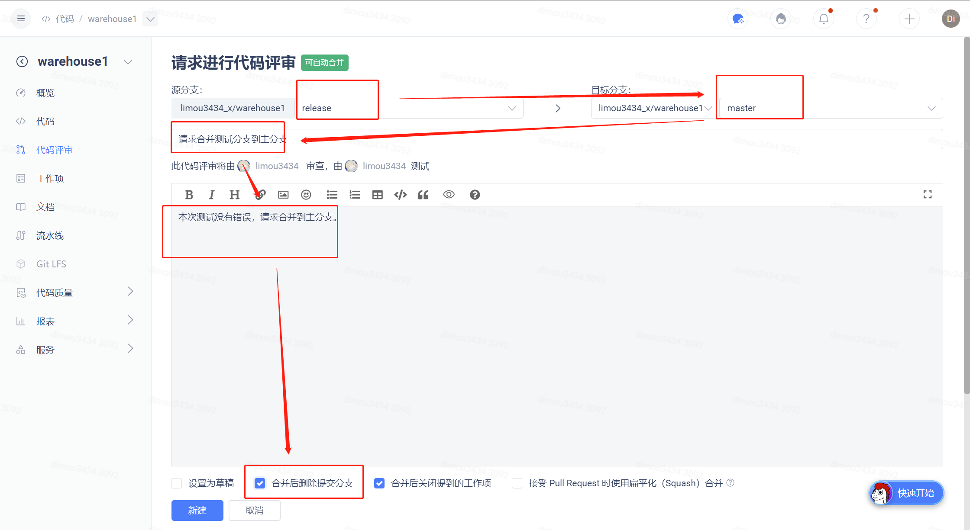Open the emoji picker in editor
This screenshot has height=530, width=970.
tap(306, 195)
